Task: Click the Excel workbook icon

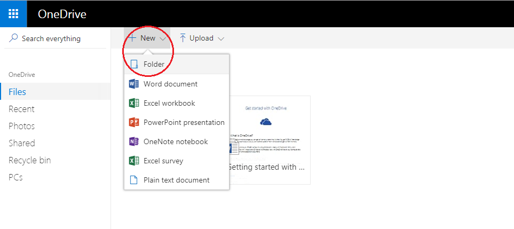Action: (x=134, y=103)
